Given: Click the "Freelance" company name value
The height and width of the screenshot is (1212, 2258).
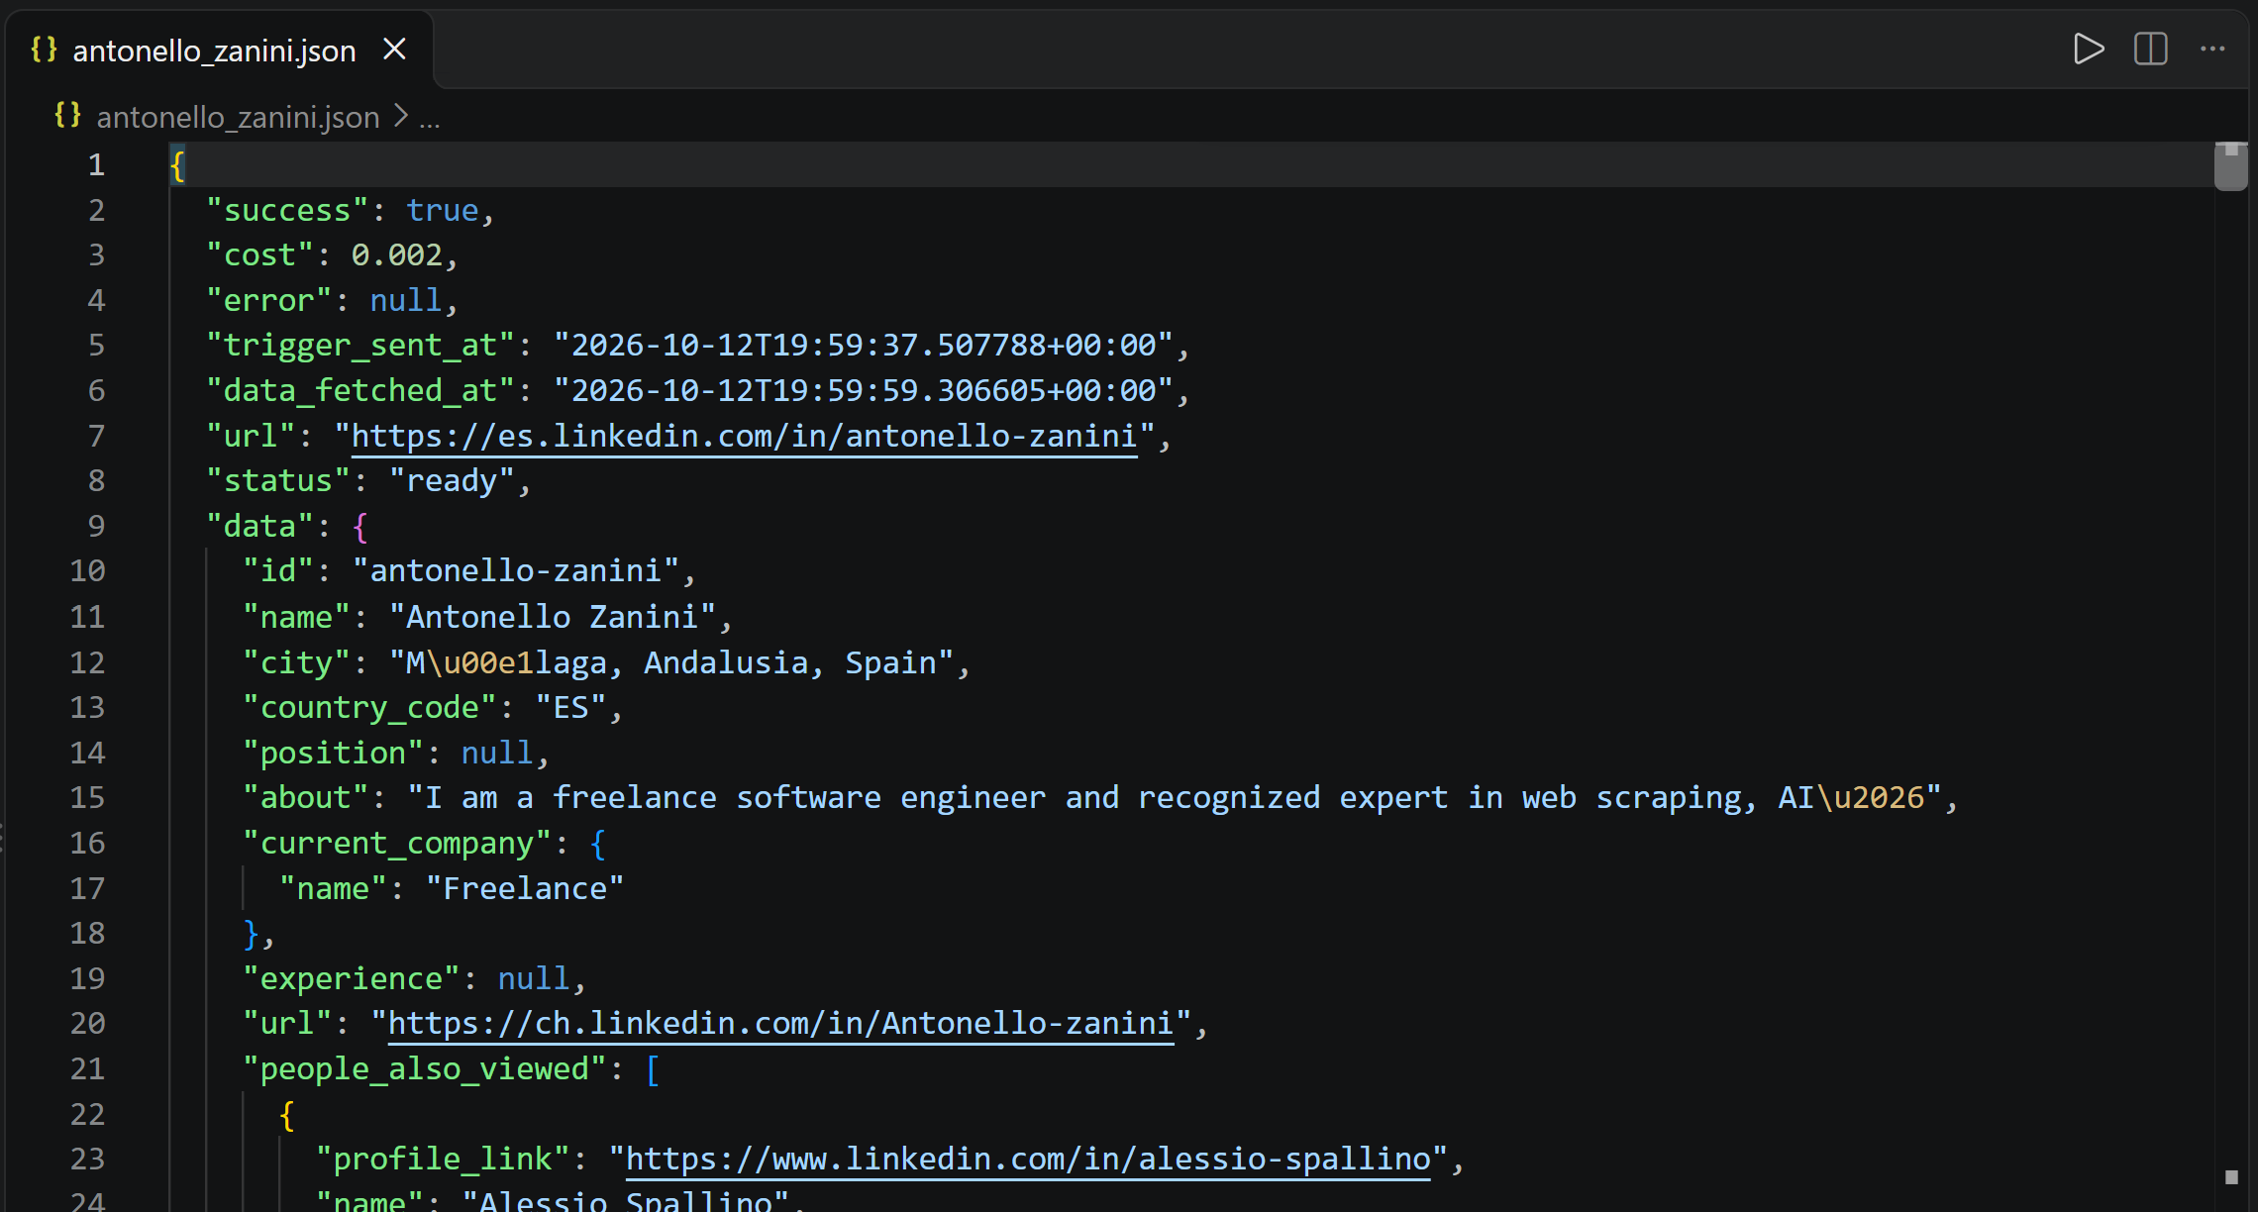Looking at the screenshot, I should pyautogui.click(x=525, y=888).
